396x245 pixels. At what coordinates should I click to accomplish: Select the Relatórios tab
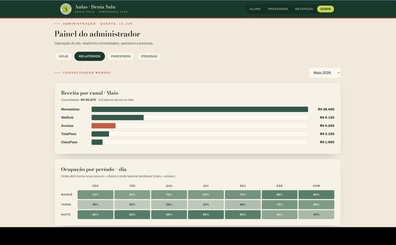point(89,56)
